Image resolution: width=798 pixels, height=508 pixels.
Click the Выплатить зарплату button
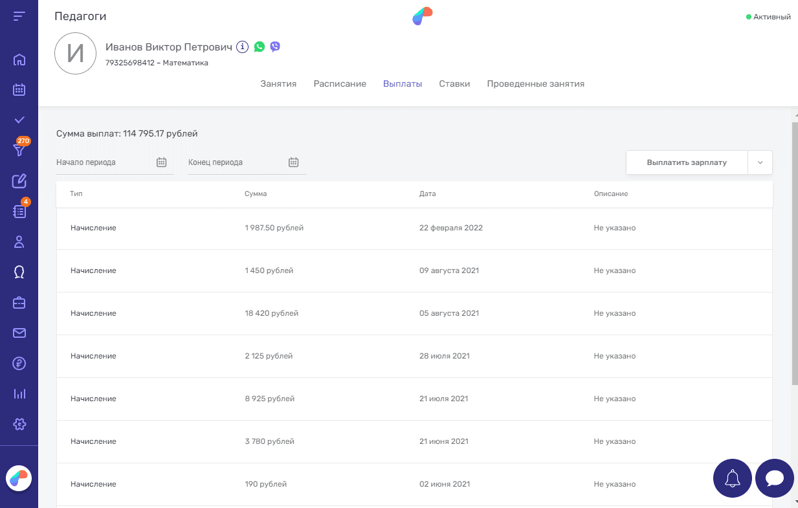(x=687, y=162)
